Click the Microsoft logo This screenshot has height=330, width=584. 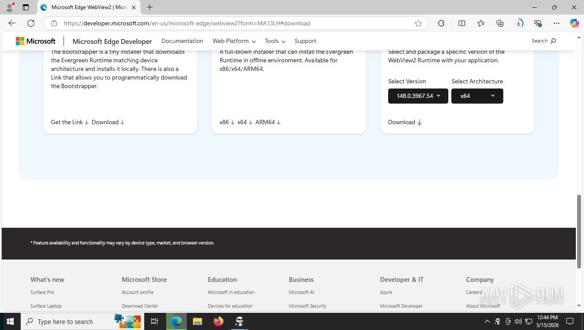(36, 41)
